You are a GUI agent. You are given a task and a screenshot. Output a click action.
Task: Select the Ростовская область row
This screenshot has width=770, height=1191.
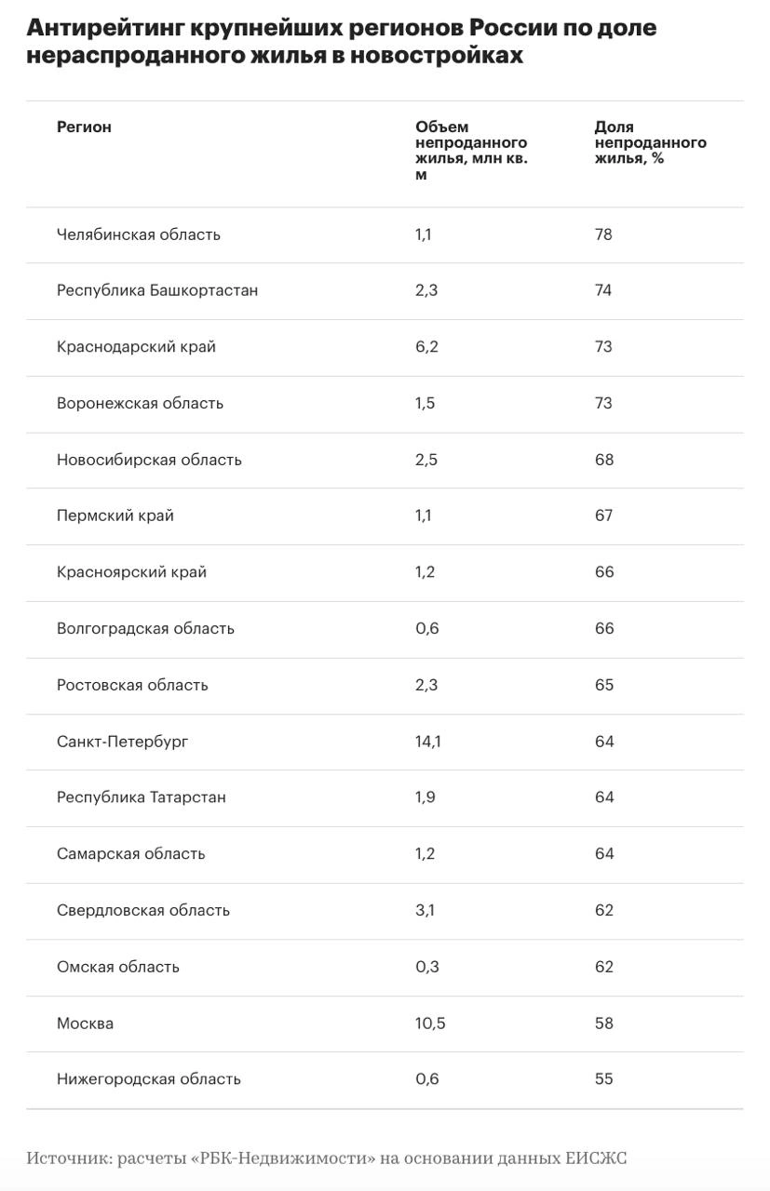point(385,686)
